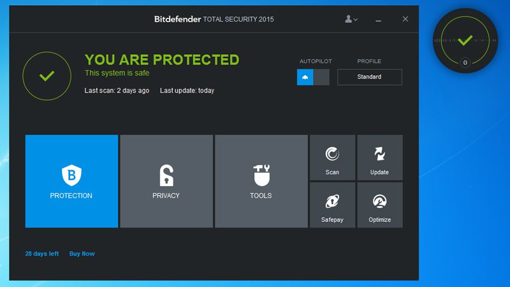Click the Buy Now link
Screen dimensions: 510x287
click(x=82, y=253)
